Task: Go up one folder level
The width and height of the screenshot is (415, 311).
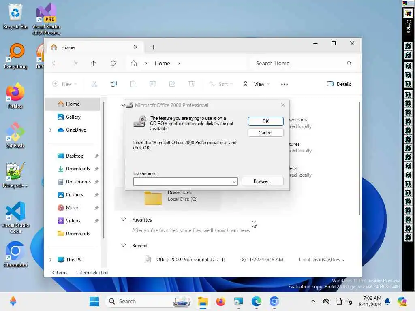Action: (x=94, y=63)
